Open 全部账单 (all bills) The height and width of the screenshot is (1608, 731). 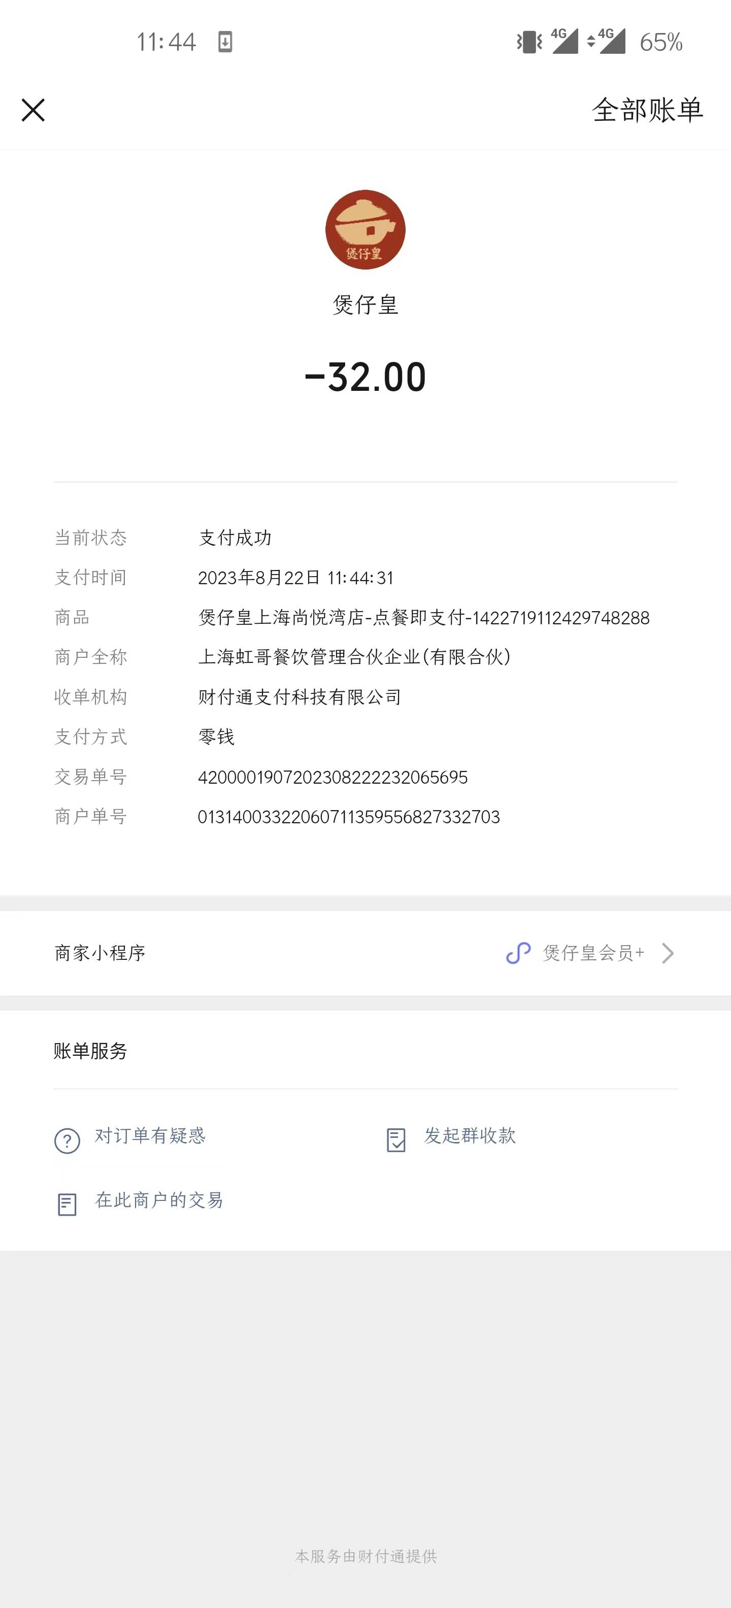click(x=647, y=110)
